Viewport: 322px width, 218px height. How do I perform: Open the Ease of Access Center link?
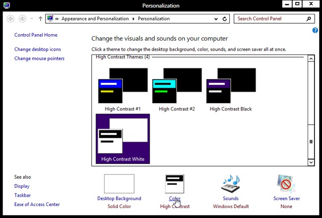point(37,205)
